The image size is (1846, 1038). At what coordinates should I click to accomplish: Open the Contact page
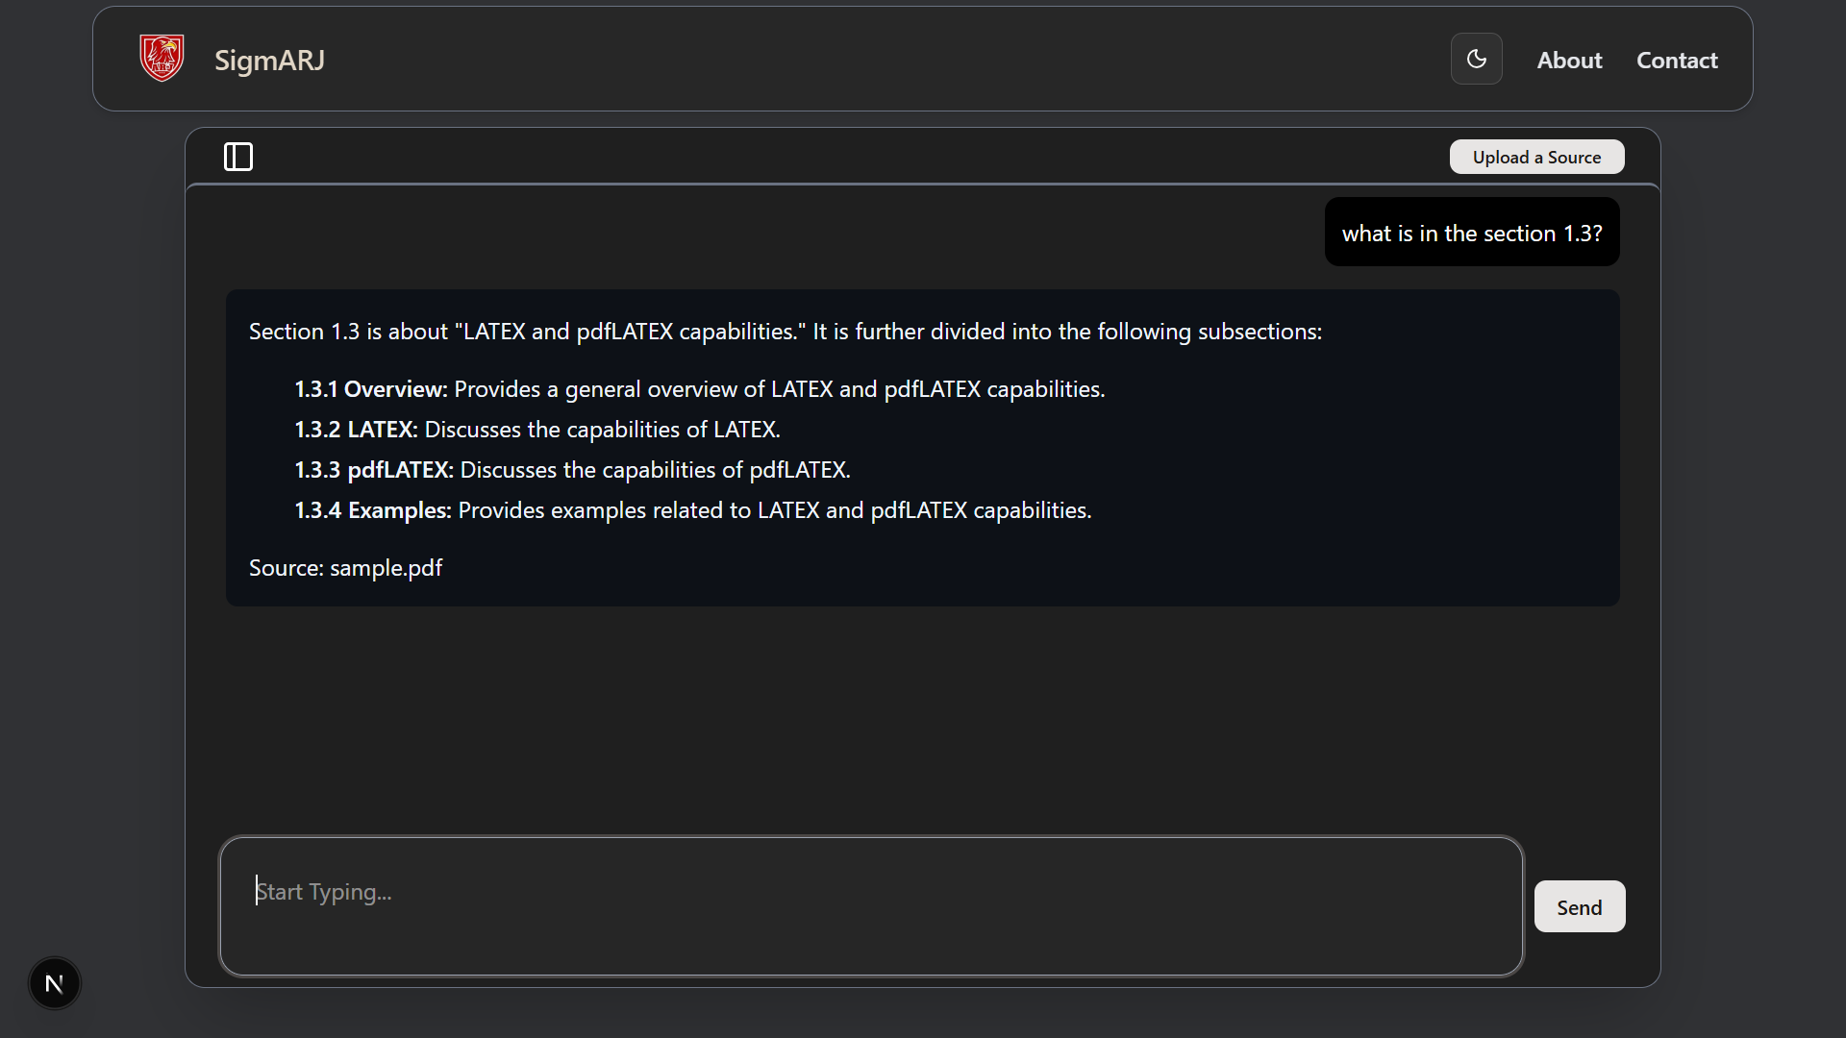point(1677,60)
